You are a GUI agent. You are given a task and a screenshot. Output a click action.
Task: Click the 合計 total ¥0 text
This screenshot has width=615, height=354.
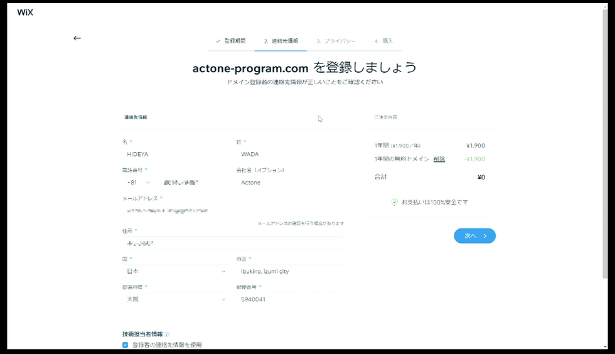429,177
